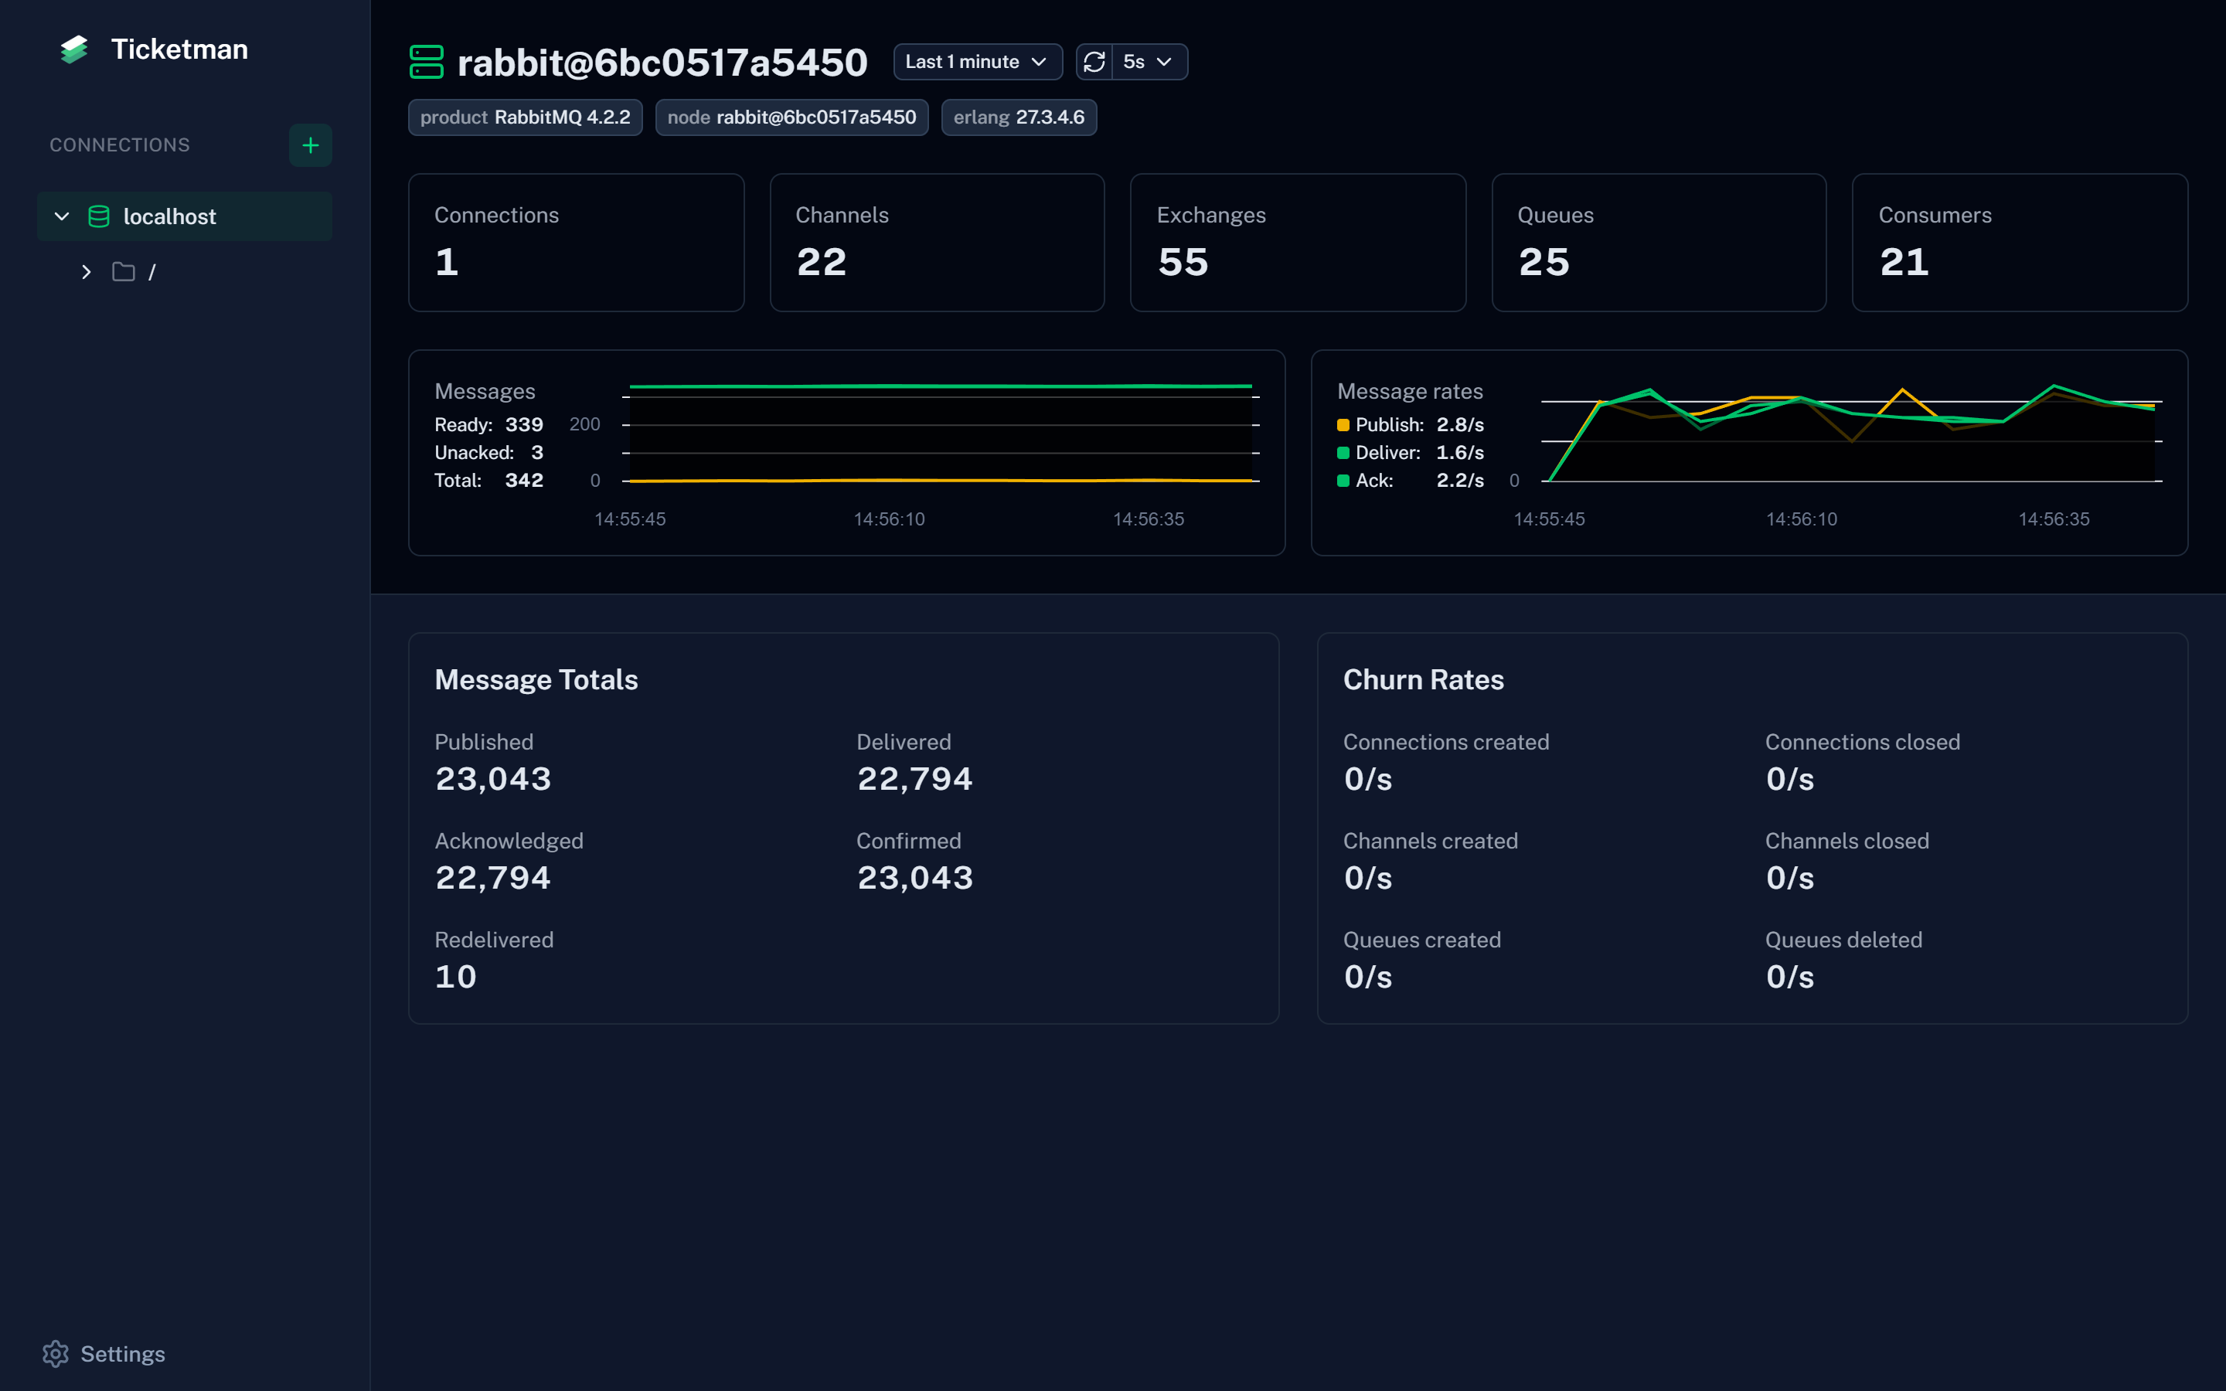Click the Channels summary card

click(937, 242)
